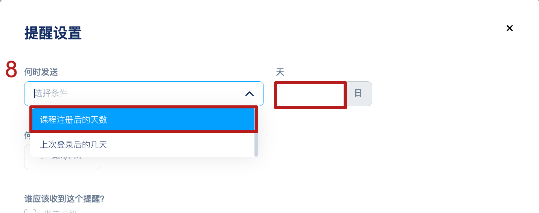Viewport: 539px width, 213px height.
Task: Open the AM/PM time field
Action: (x=62, y=157)
